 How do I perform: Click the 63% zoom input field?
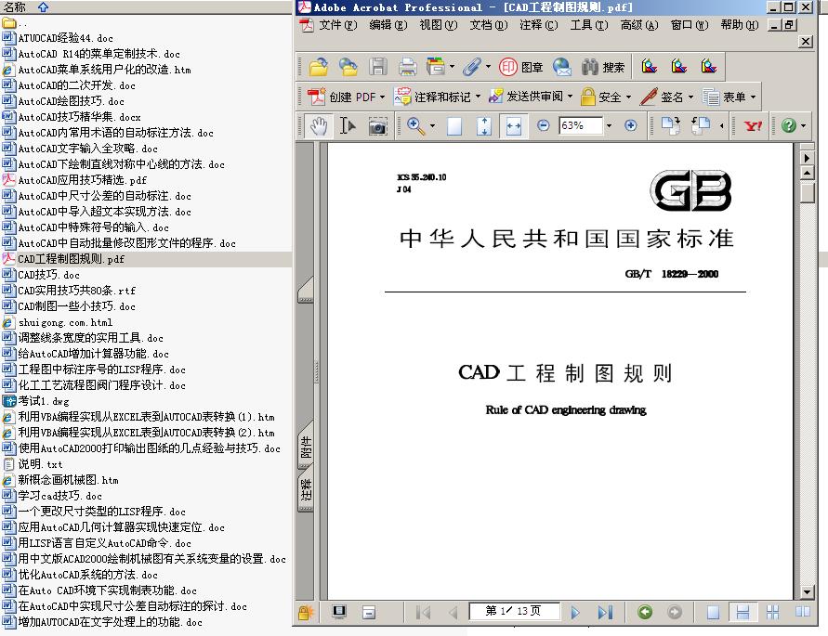click(x=580, y=125)
